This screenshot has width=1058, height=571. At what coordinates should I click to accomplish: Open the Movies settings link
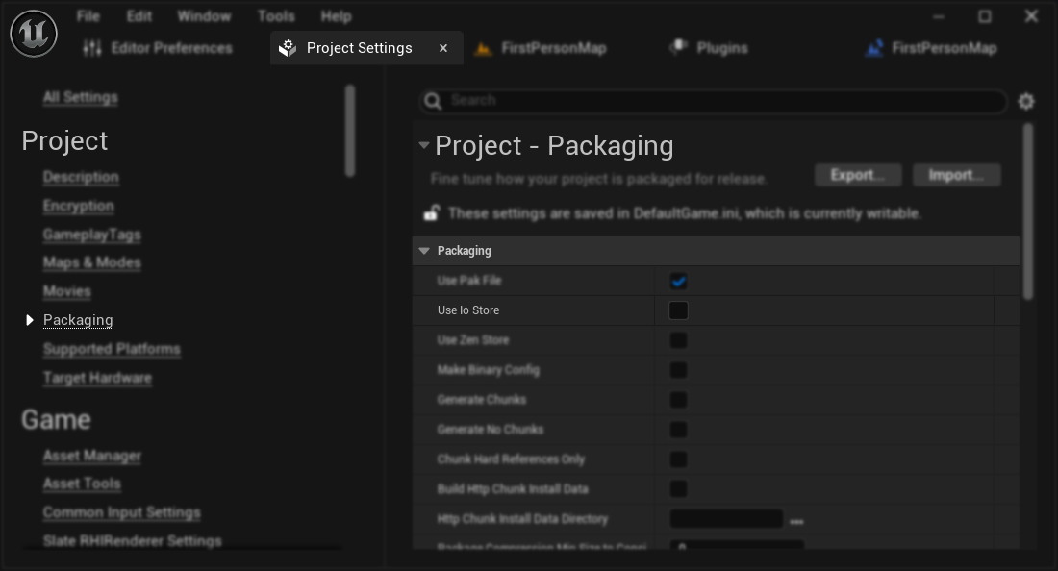point(66,291)
